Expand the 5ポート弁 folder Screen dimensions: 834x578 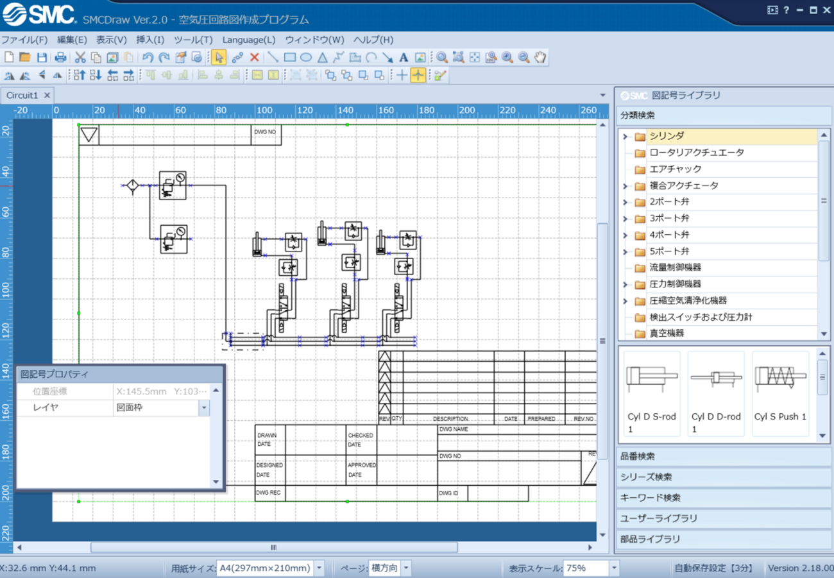(x=625, y=252)
